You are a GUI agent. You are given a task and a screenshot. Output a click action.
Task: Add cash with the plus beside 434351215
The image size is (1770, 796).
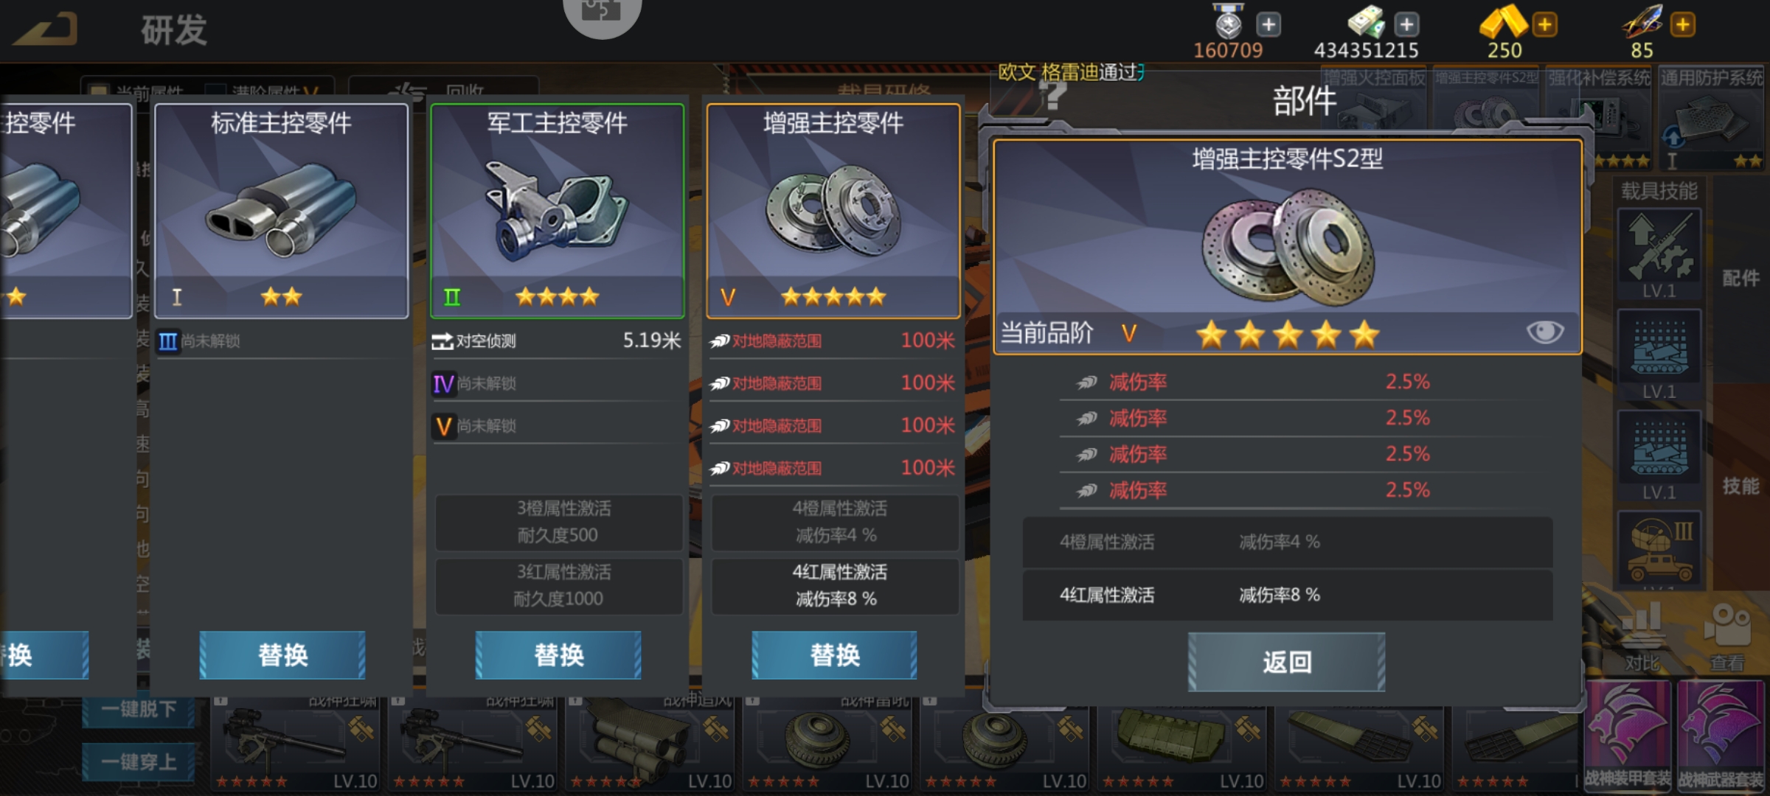click(1406, 24)
